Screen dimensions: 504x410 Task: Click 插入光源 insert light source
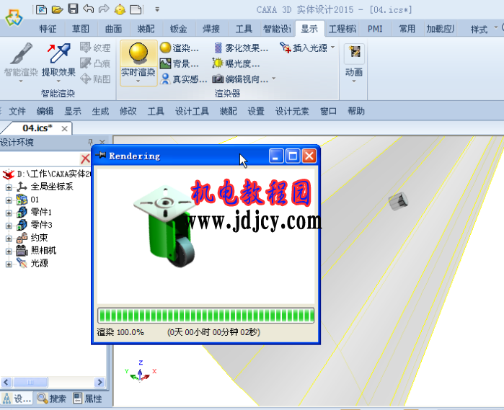click(x=304, y=48)
